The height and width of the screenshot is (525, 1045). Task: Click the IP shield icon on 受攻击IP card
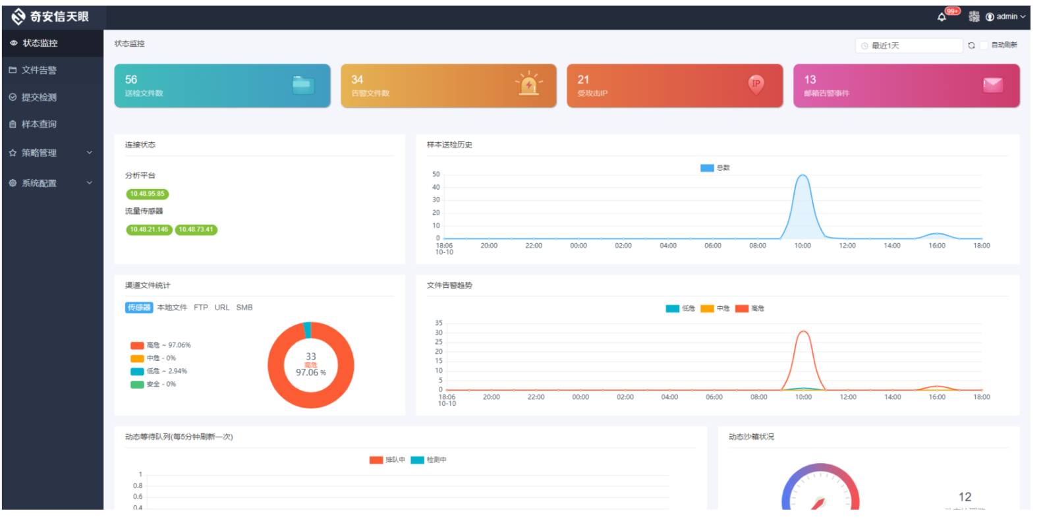[756, 84]
